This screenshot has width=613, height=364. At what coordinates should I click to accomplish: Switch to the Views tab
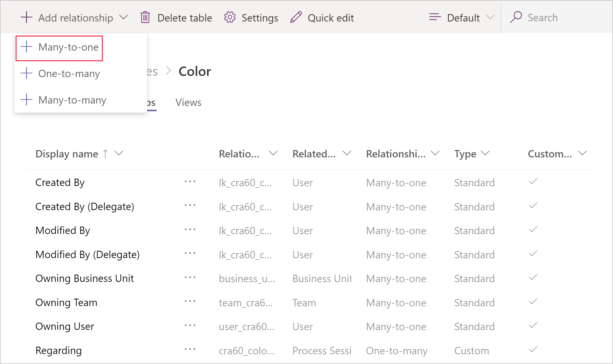(188, 102)
